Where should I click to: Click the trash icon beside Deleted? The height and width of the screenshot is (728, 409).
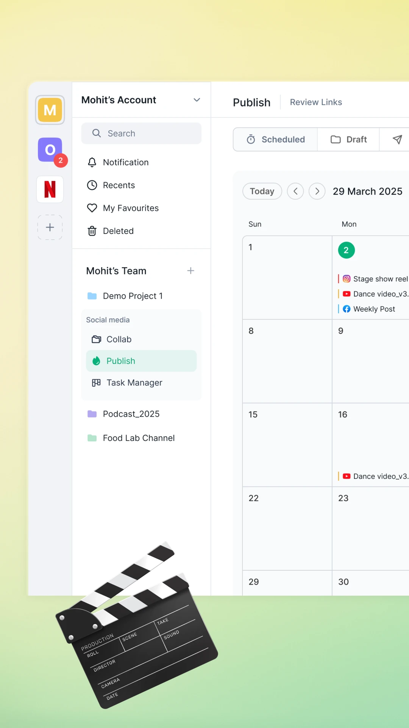click(92, 231)
